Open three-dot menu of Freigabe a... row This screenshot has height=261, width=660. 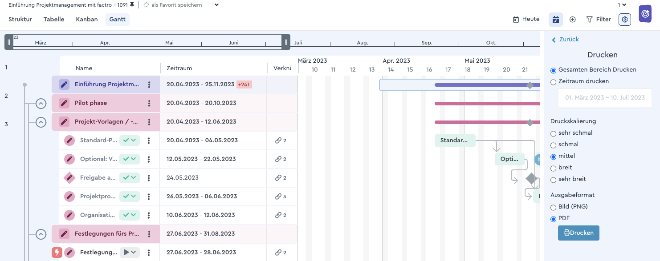coord(149,178)
